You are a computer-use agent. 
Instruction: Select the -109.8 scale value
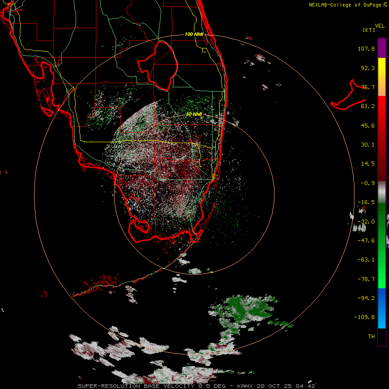point(365,317)
